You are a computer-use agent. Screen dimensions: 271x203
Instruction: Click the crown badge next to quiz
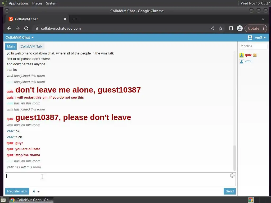pyautogui.click(x=255, y=55)
